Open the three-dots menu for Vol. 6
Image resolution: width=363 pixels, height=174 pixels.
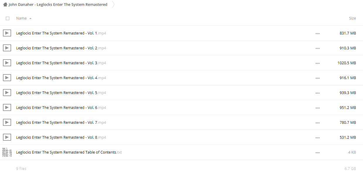(318, 108)
